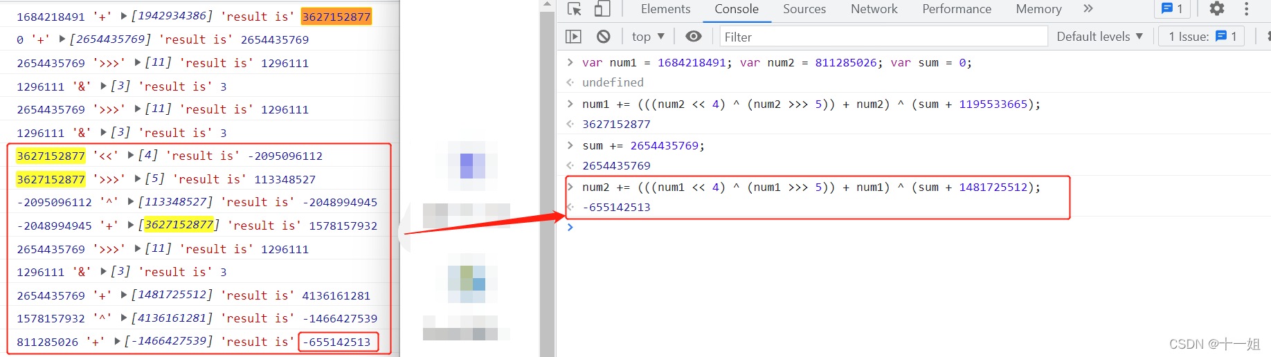This screenshot has height=357, width=1271.
Task: Toggle the device toolbar icon
Action: 602,9
